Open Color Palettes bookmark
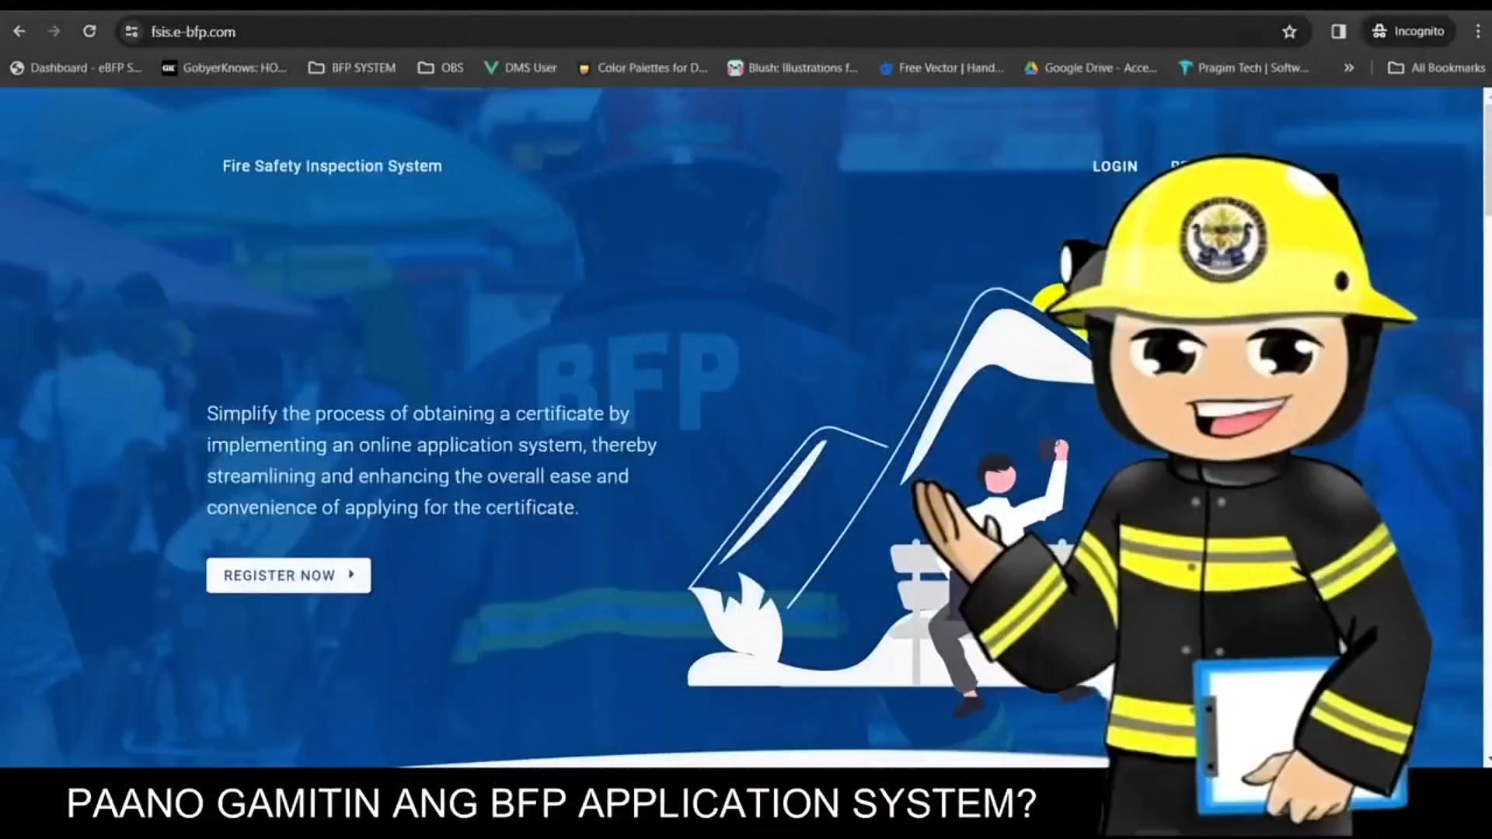The height and width of the screenshot is (839, 1492). tap(643, 68)
